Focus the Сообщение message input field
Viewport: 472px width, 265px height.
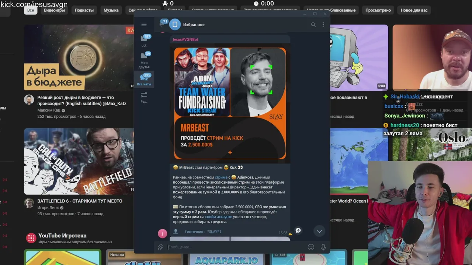coord(236,247)
